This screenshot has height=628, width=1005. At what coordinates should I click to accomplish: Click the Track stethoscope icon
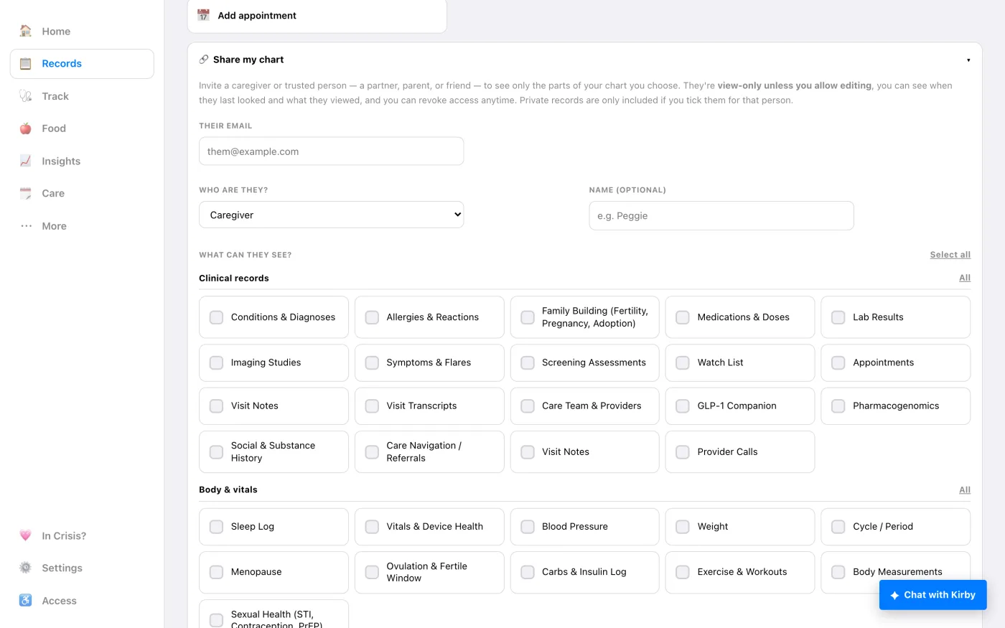coord(26,96)
